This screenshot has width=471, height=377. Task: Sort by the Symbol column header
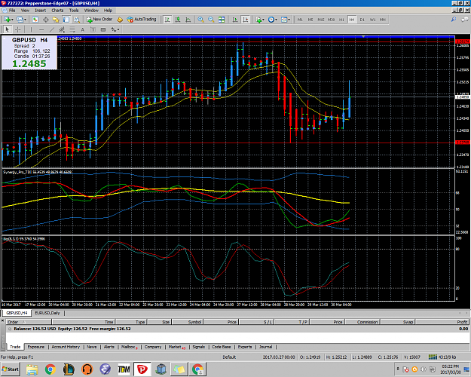[188, 322]
